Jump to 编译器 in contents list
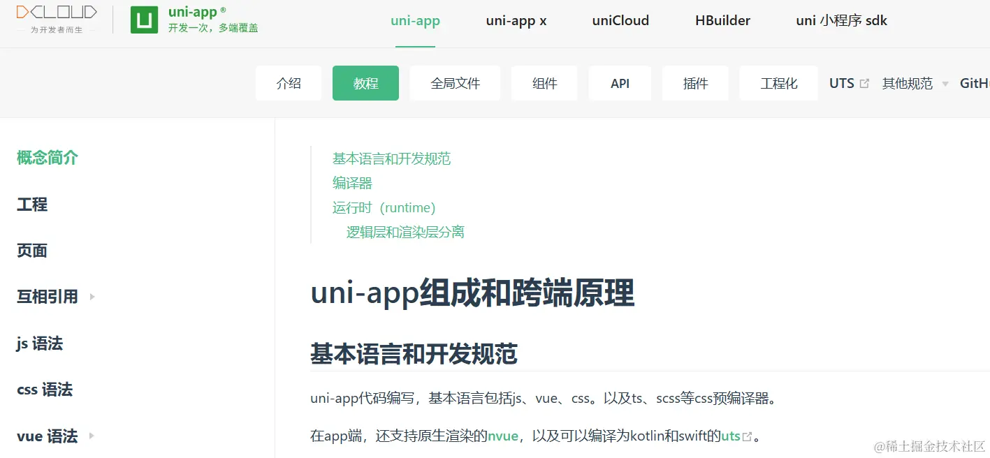990x458 pixels. 352,183
